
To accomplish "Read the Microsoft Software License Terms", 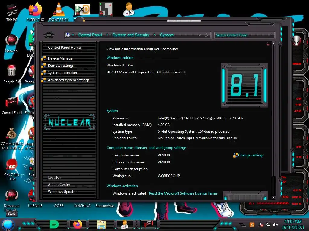I will click(183, 193).
